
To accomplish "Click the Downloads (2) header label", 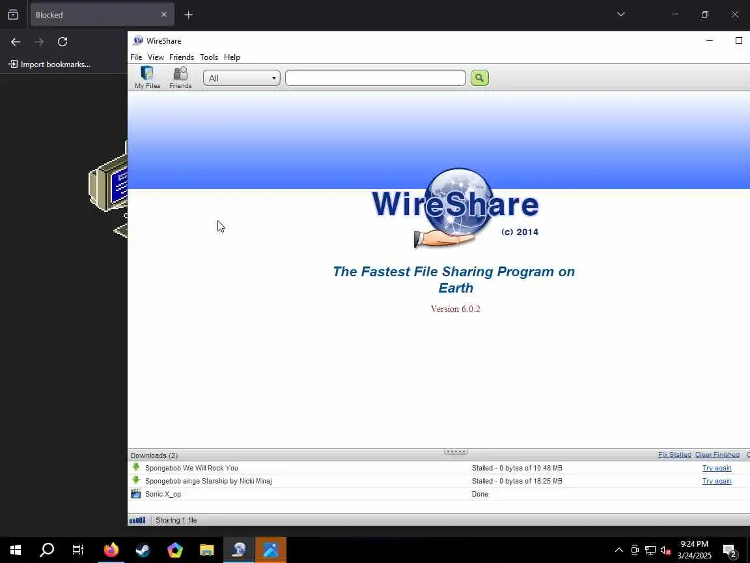I will (154, 455).
